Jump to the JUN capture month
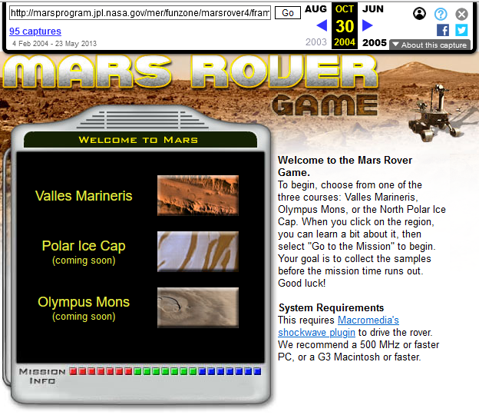The image size is (479, 415). tap(373, 9)
